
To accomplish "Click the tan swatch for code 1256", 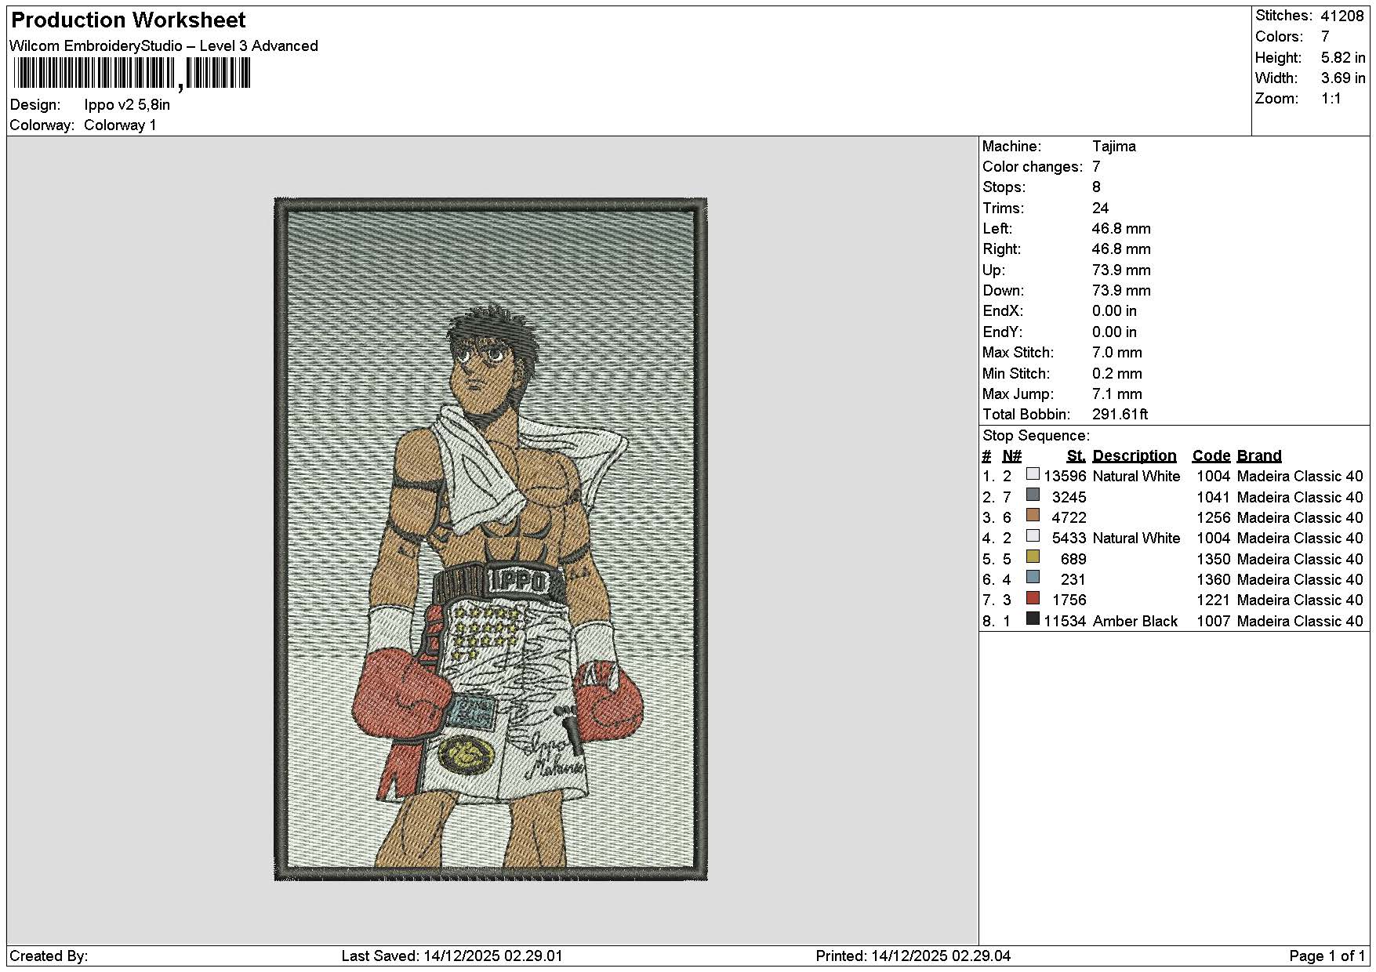I will click(1033, 515).
